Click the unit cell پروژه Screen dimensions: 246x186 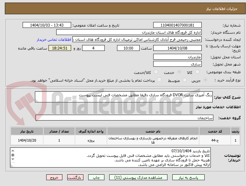91,140
